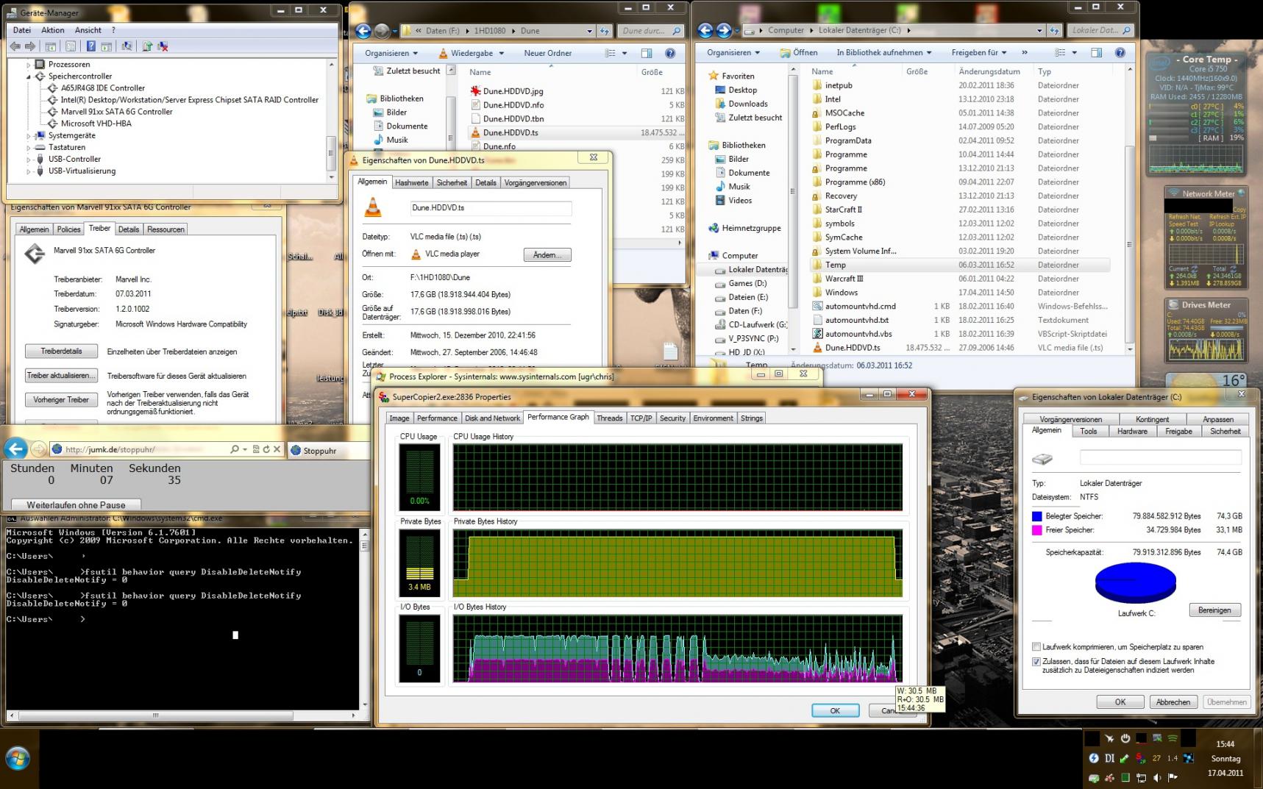Click the uninstall device icon in Geräte-Manager toolbar

pyautogui.click(x=163, y=46)
